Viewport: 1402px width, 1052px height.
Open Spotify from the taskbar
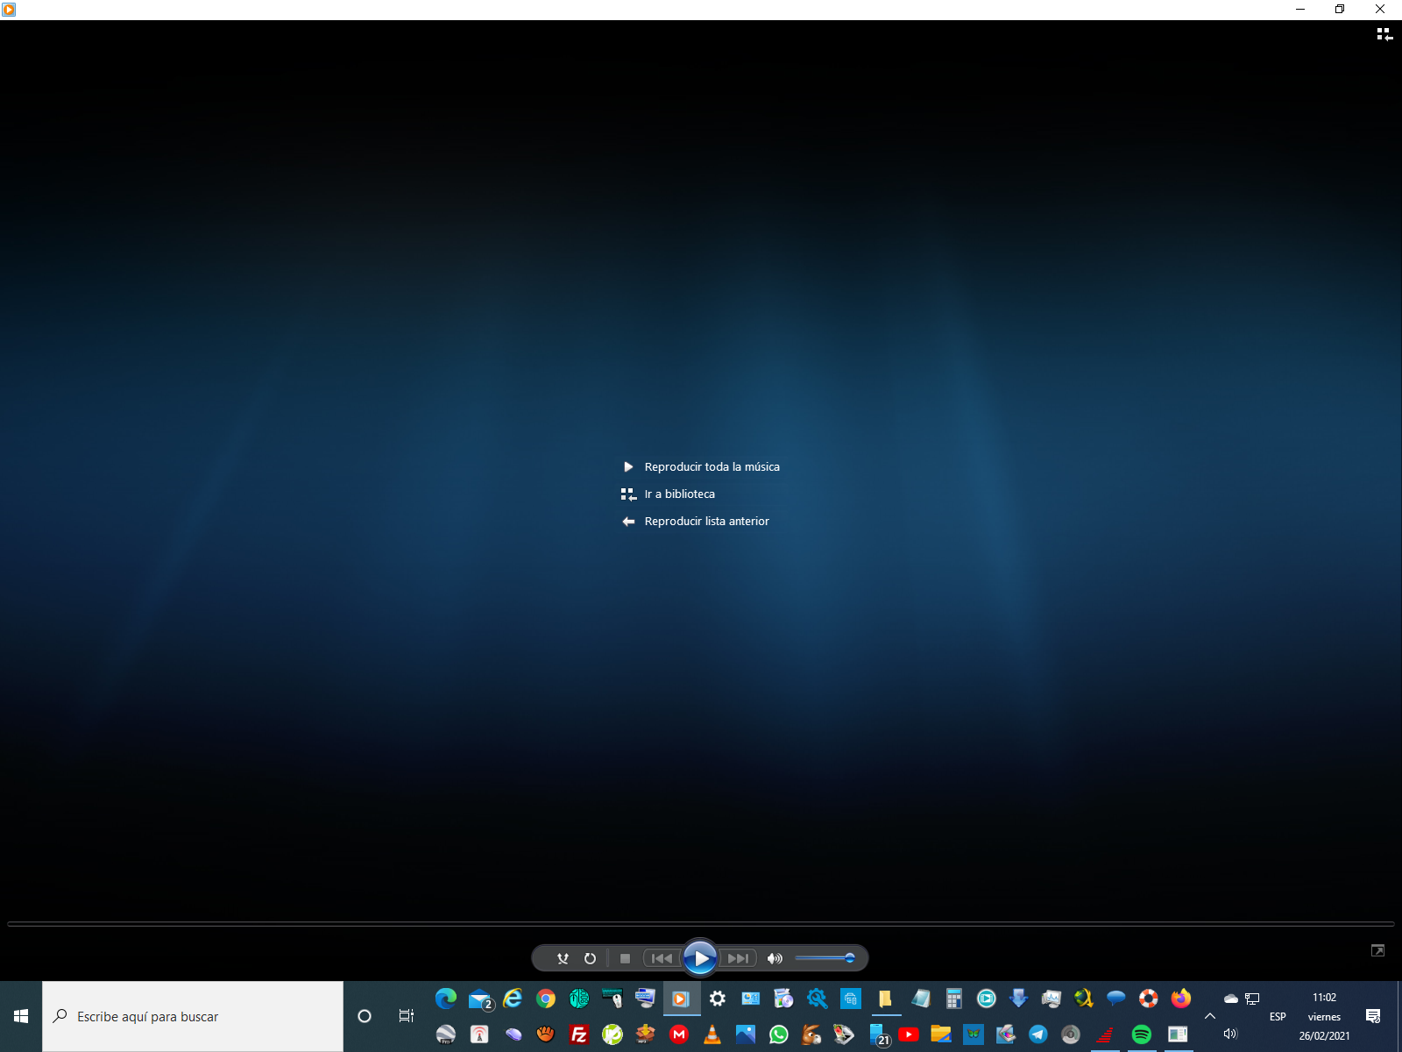pyautogui.click(x=1141, y=1034)
